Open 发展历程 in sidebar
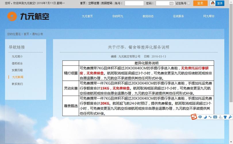The height and width of the screenshot is (144, 233). click(x=17, y=70)
